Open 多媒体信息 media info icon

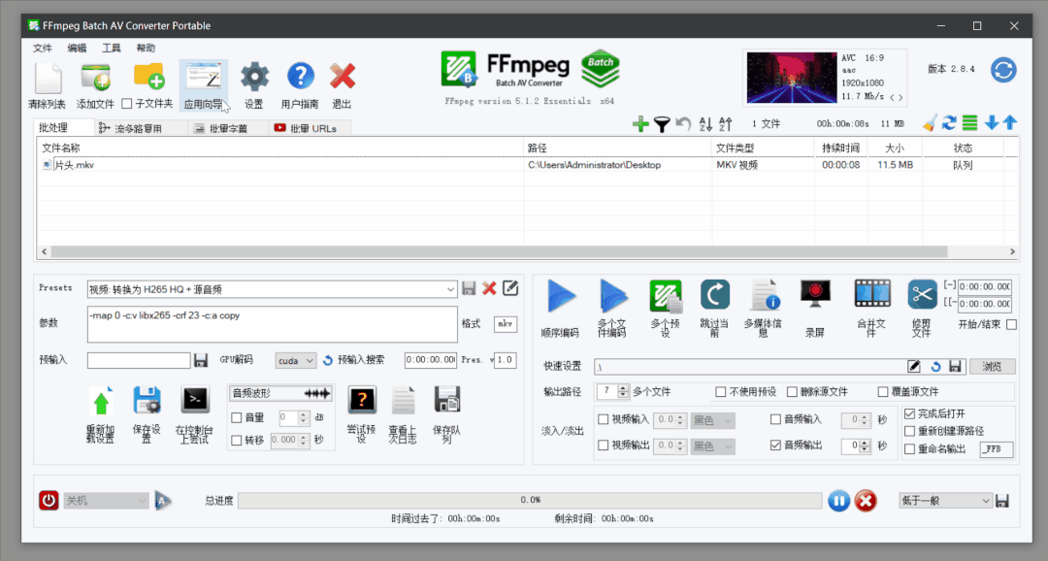[x=763, y=296]
